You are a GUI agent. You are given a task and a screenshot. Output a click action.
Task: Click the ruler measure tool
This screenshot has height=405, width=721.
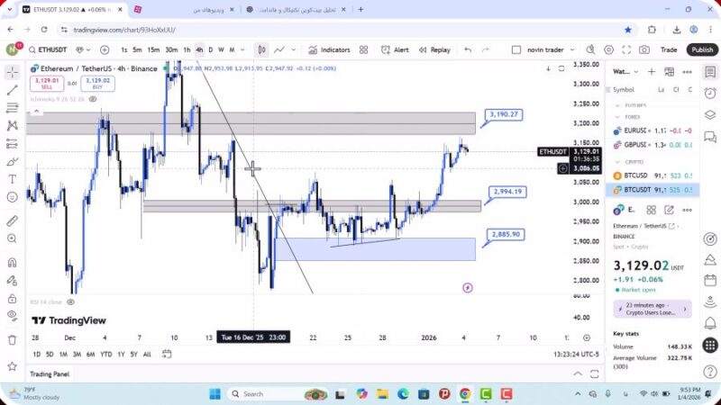(12, 220)
